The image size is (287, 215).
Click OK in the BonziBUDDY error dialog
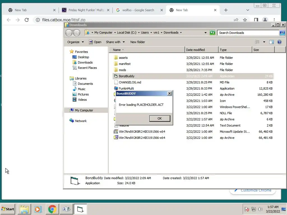click(159, 118)
